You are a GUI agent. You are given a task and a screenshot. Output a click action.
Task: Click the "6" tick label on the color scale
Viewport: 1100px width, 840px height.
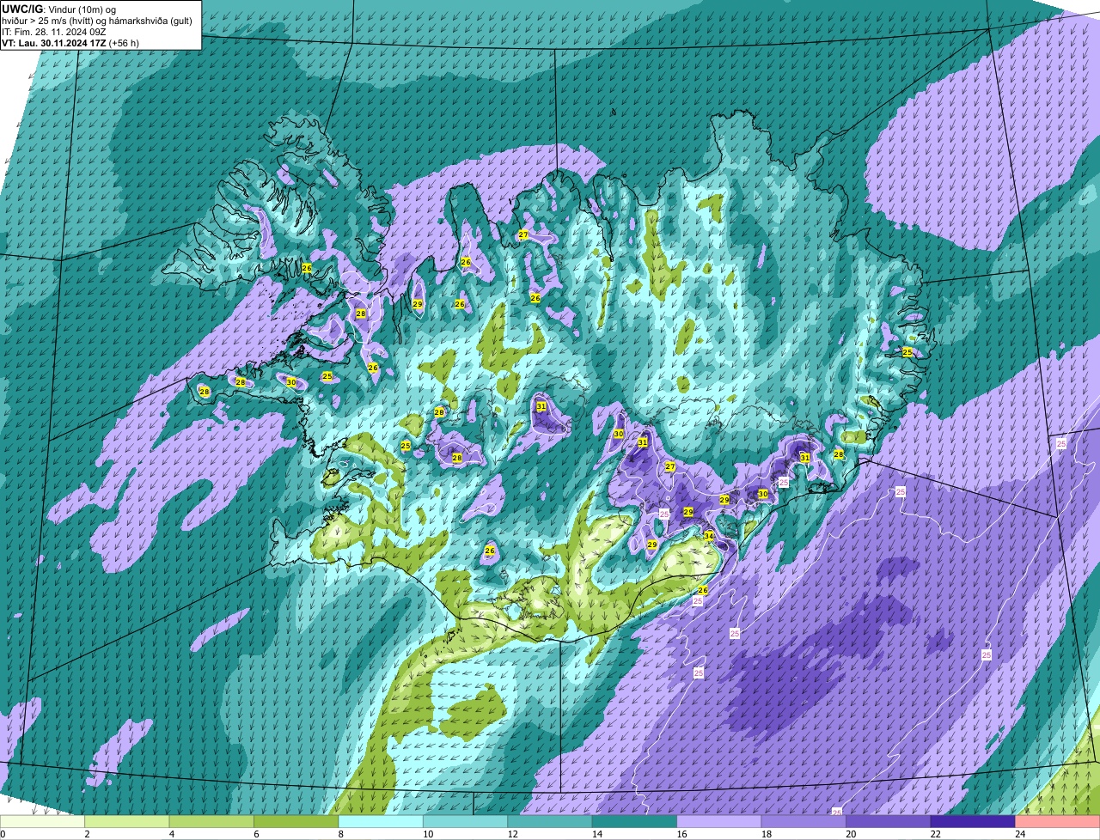click(256, 834)
